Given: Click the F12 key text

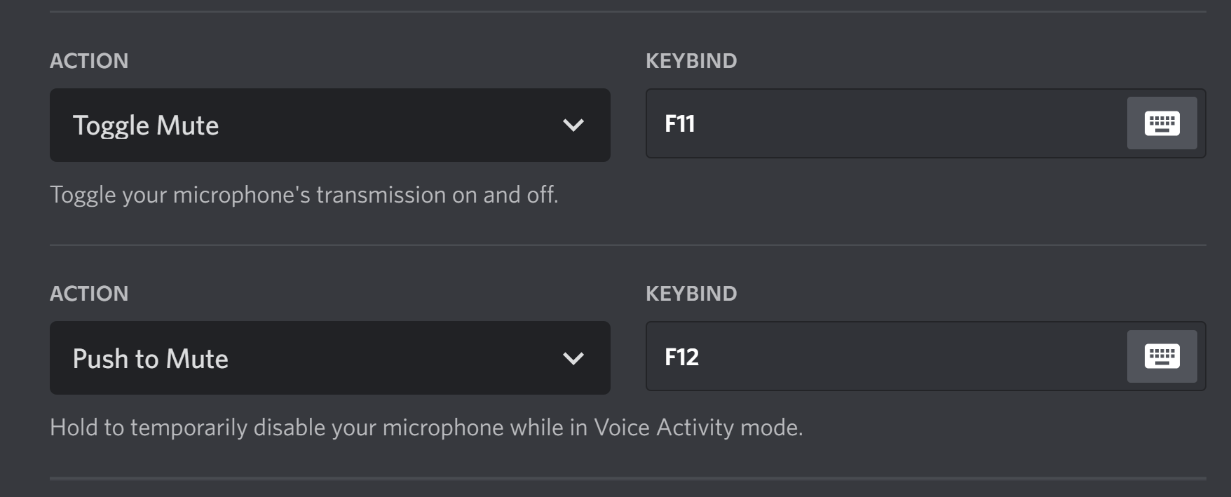Looking at the screenshot, I should (x=682, y=357).
